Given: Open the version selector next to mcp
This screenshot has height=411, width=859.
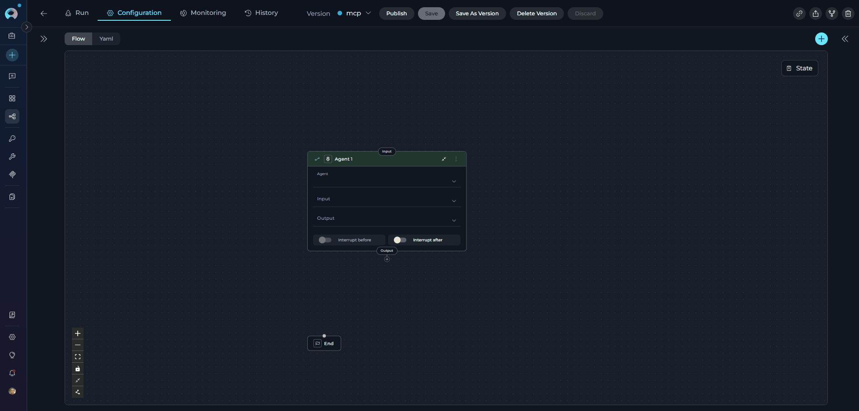Looking at the screenshot, I should coord(369,13).
